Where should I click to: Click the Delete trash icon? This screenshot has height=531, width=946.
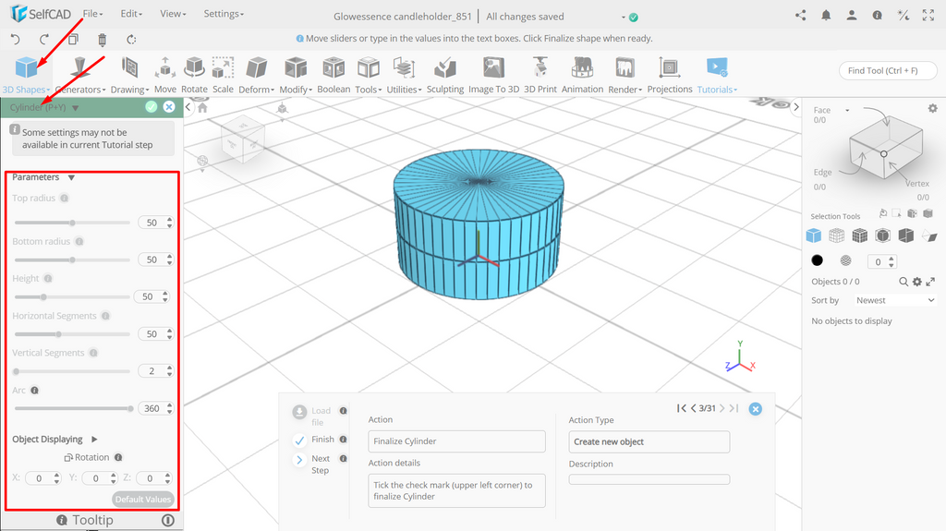[x=102, y=40]
